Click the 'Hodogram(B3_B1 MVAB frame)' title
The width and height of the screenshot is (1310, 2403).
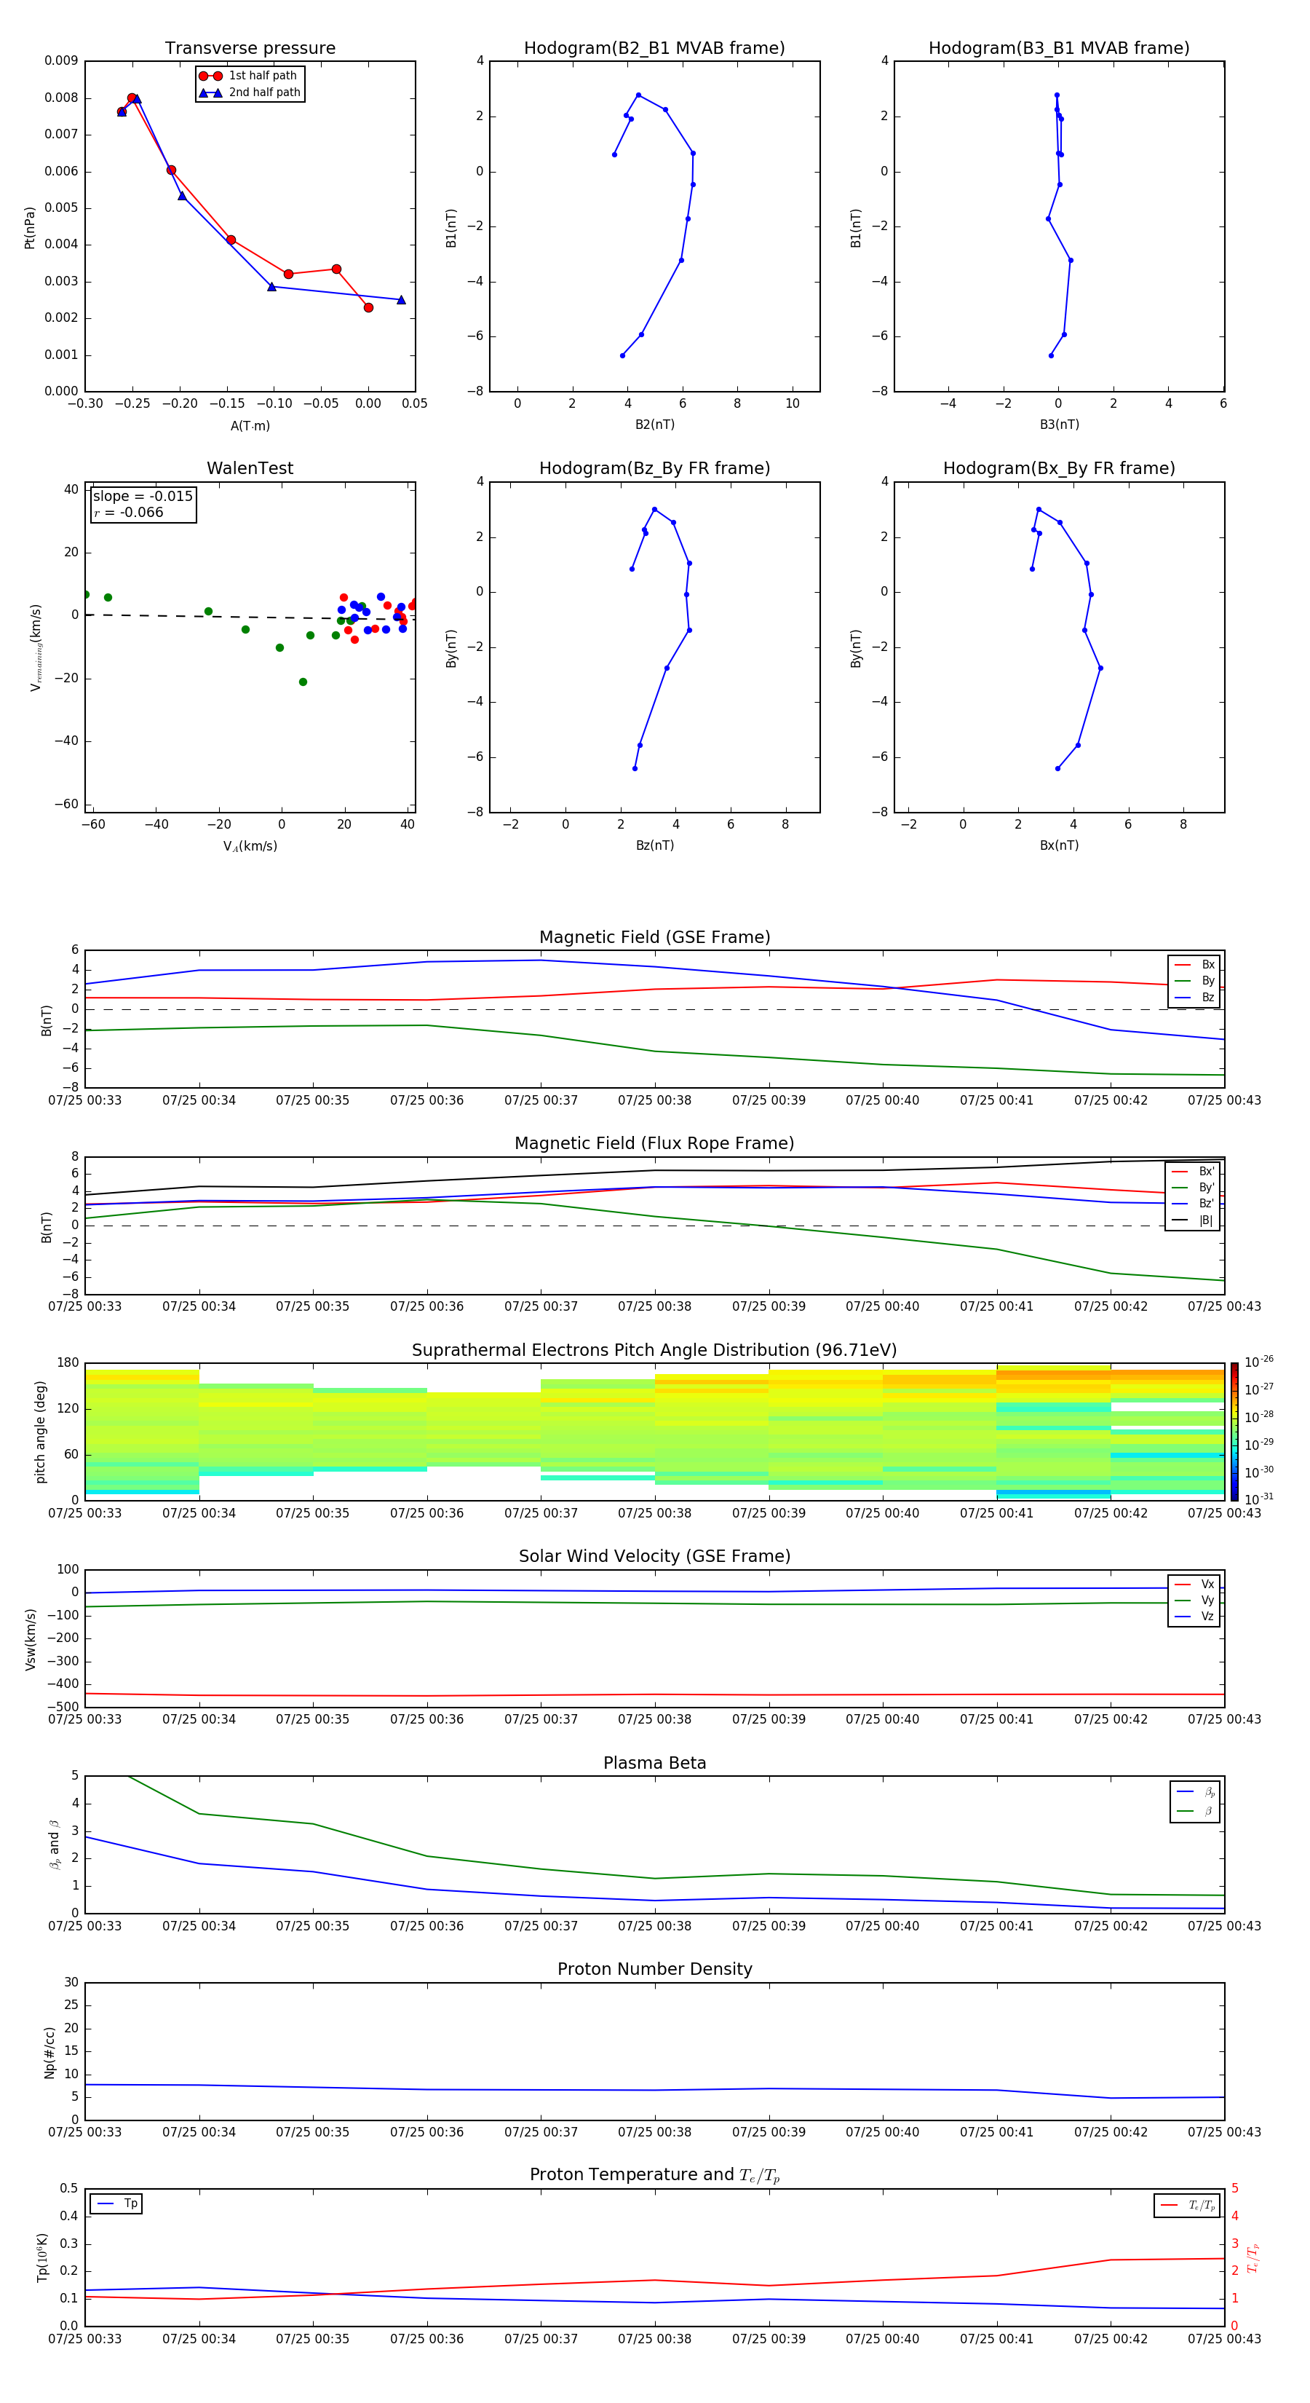click(1059, 49)
